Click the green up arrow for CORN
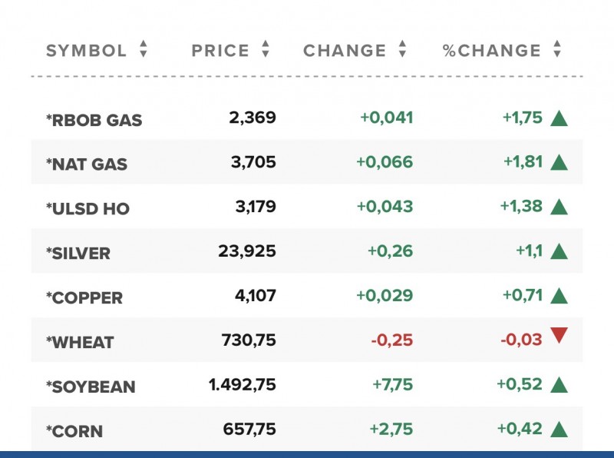The height and width of the screenshot is (458, 614). tap(559, 429)
